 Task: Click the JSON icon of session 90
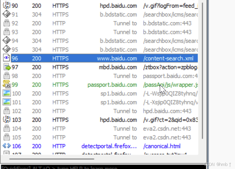click(7, 6)
